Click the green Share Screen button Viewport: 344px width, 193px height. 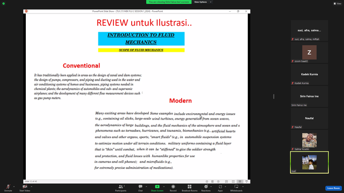(x=157, y=188)
